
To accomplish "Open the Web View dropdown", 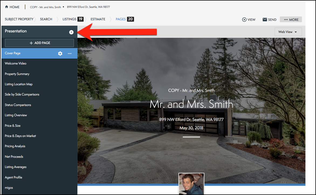I will tap(288, 32).
